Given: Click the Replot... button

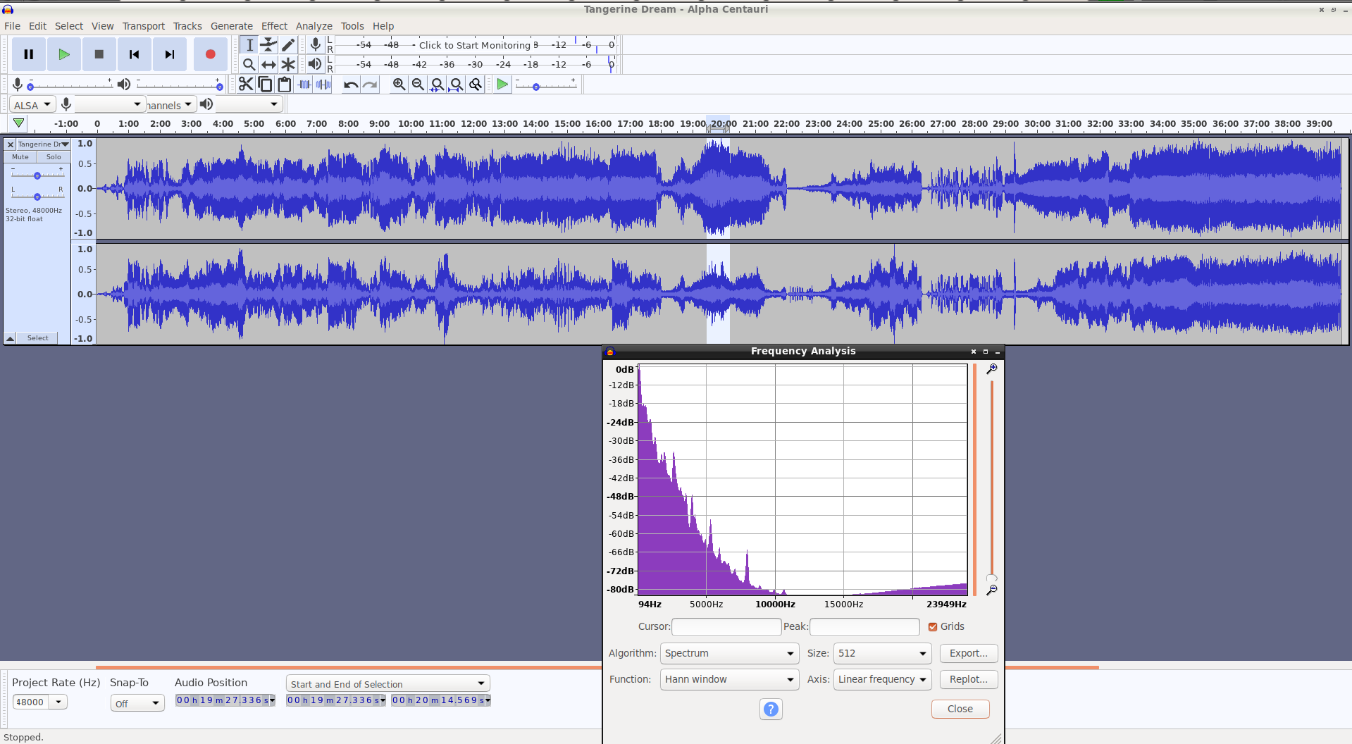Looking at the screenshot, I should point(969,679).
